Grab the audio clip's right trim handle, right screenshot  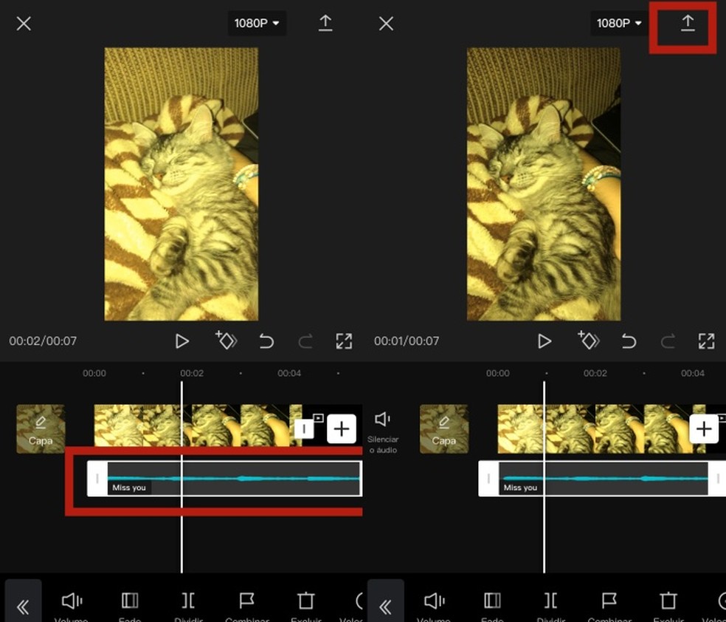point(717,478)
